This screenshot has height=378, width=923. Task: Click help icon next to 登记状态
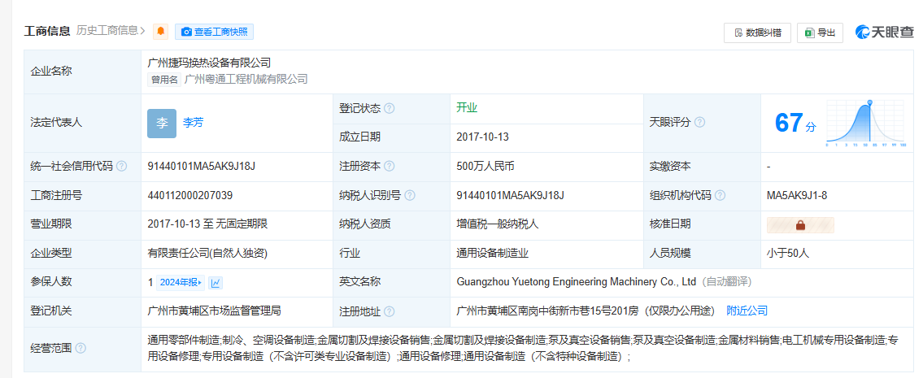click(x=389, y=109)
